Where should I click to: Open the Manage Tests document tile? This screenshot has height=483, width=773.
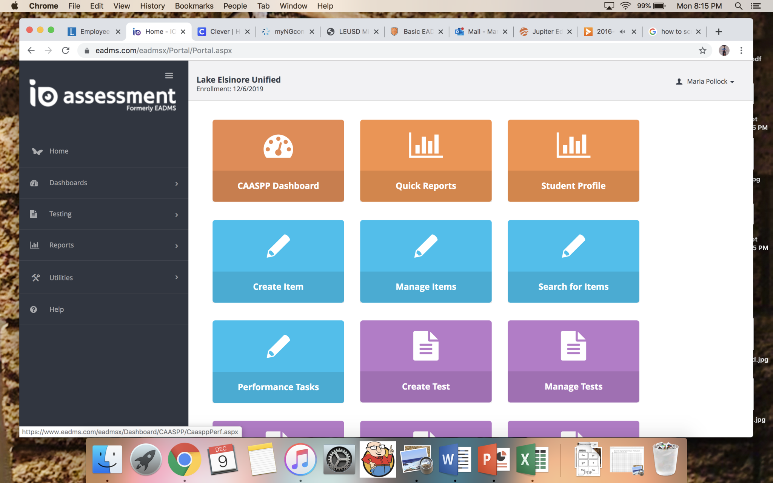573,361
